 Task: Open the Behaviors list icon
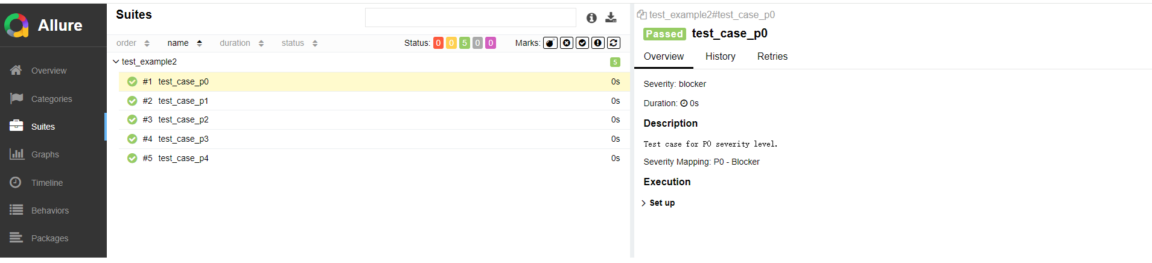(16, 210)
